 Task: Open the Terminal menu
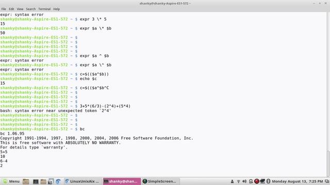[44, 9]
